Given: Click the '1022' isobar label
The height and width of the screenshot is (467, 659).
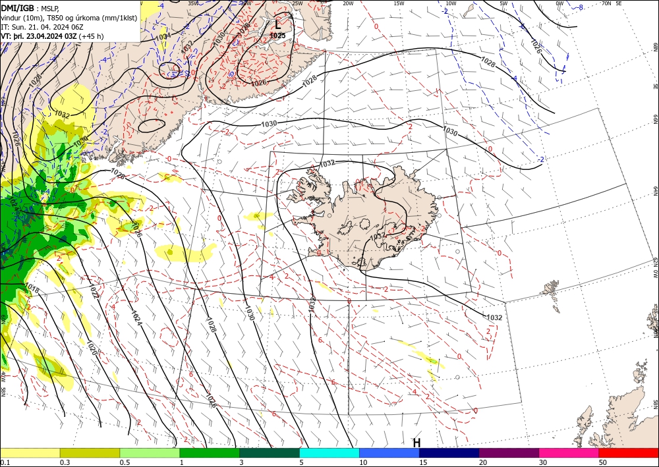Looking at the screenshot, I should [94, 291].
